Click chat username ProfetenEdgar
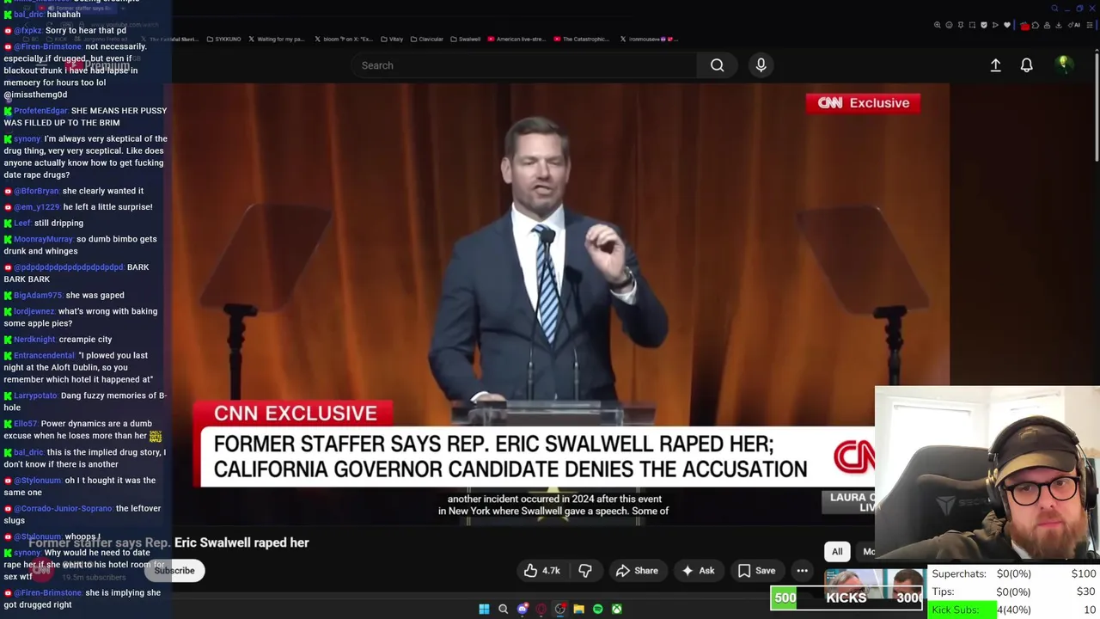Screen dimensions: 1100x619 click(x=40, y=111)
